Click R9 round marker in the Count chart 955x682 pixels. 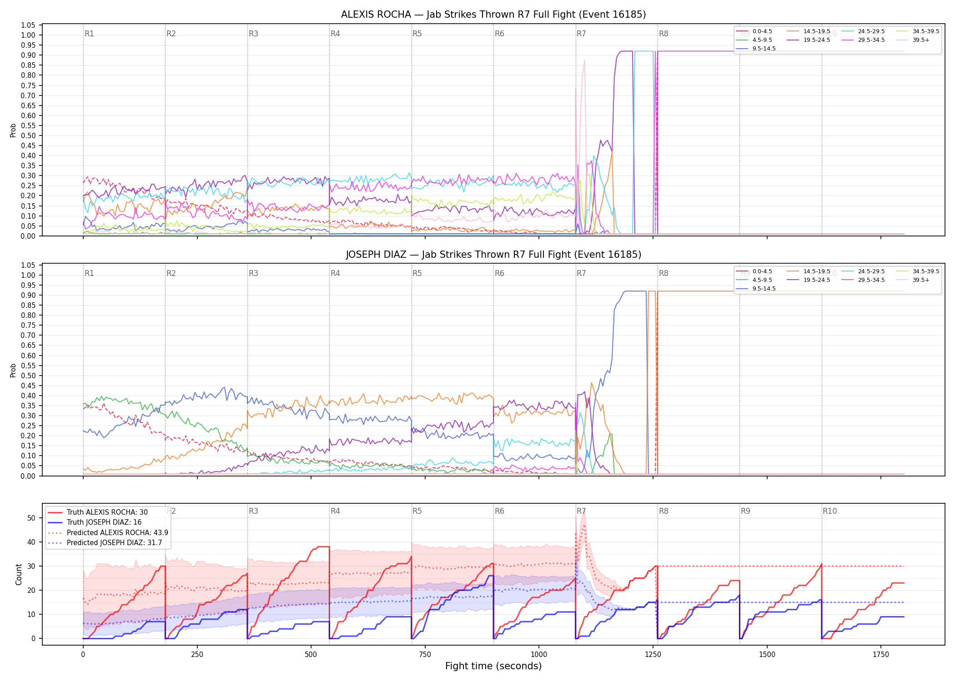point(745,511)
